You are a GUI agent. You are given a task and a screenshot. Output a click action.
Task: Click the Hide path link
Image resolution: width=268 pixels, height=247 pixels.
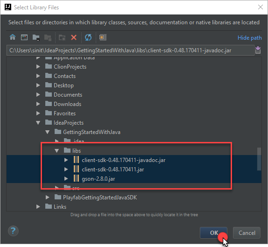coord(249,38)
